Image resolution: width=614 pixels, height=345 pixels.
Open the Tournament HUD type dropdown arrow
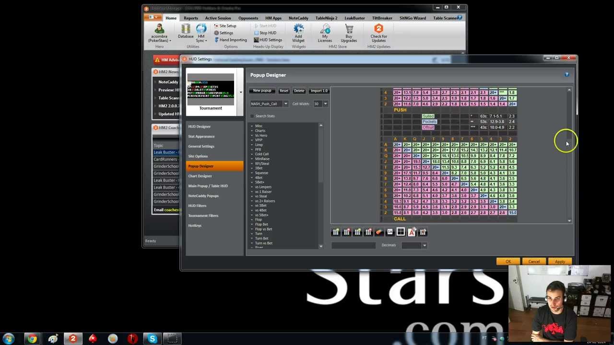[241, 92]
